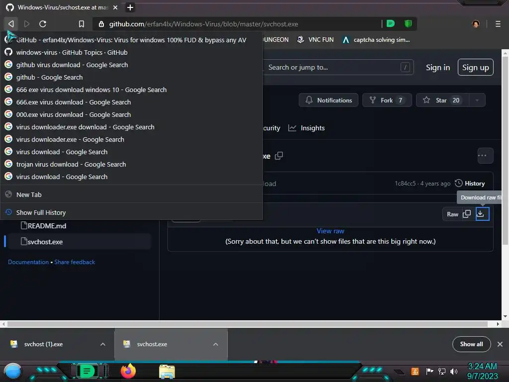Reload the page with the refresh icon

43,24
